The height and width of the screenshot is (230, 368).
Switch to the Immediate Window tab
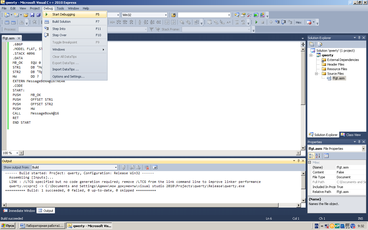click(19, 211)
